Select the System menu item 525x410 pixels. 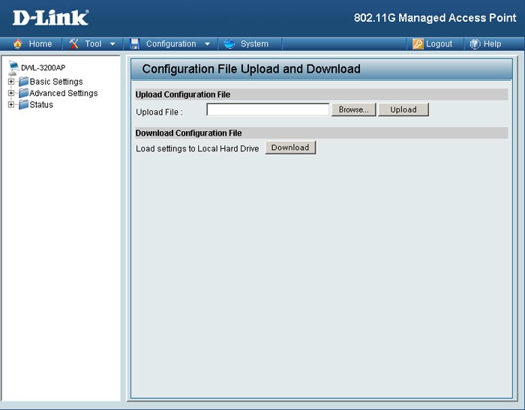click(x=254, y=43)
